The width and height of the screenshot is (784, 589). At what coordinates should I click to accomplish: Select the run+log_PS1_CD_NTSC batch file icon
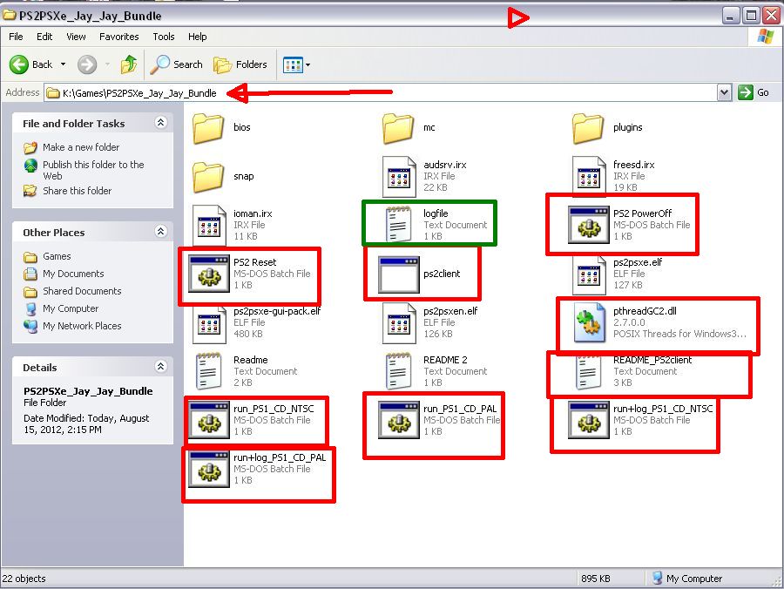[589, 420]
